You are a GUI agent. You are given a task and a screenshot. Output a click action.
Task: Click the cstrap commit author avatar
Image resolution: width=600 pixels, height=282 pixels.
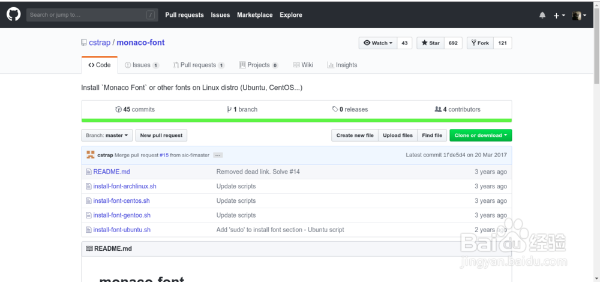[91, 155]
